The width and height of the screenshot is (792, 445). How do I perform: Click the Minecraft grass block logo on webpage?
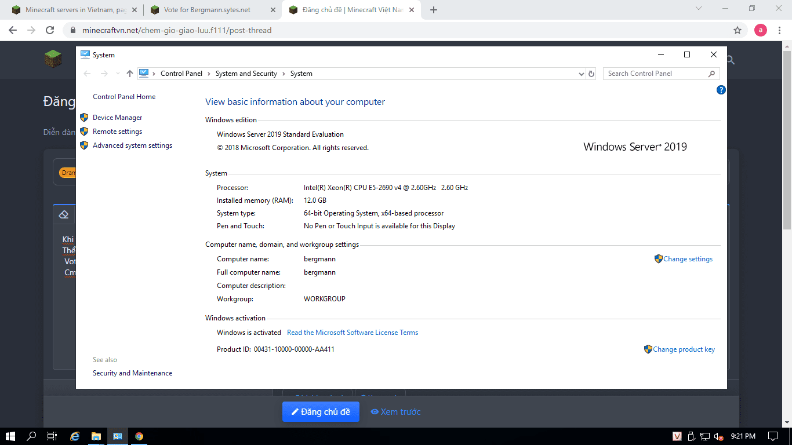point(53,59)
